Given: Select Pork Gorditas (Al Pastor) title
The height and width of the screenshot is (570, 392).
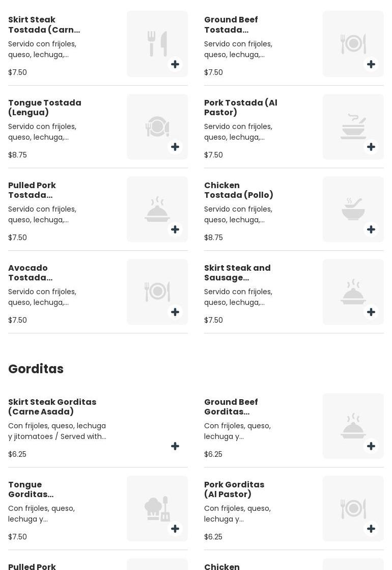Looking at the screenshot, I should tap(234, 489).
